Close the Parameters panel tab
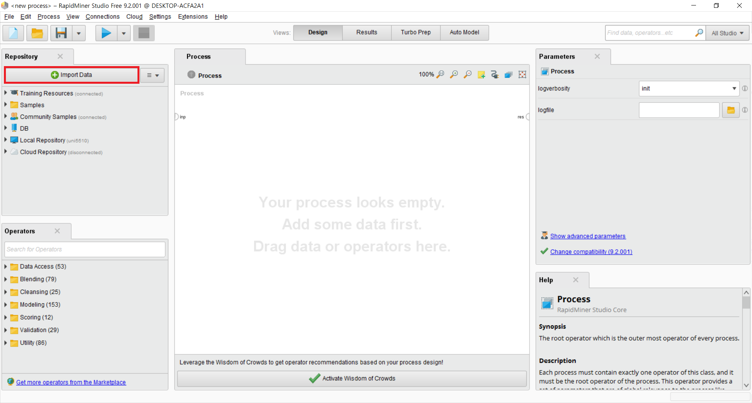752x403 pixels. 597,56
